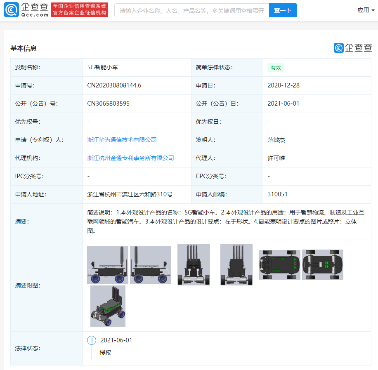Focus the company name search field
Screen dimensions: 378x370
tap(191, 10)
